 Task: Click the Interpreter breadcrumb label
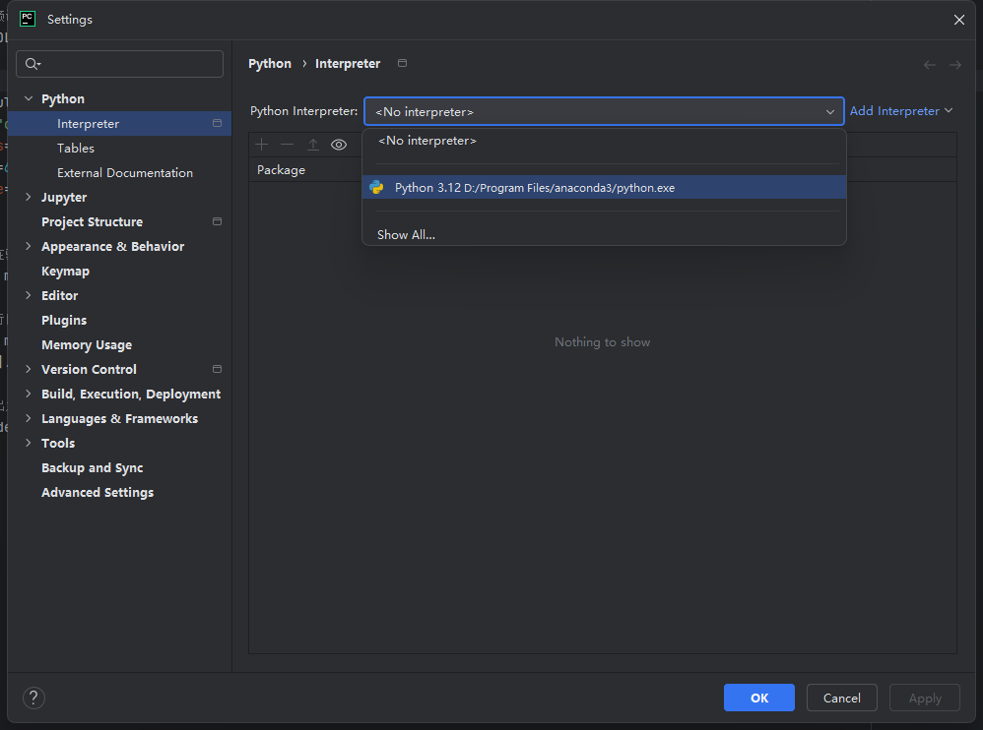[x=348, y=63]
